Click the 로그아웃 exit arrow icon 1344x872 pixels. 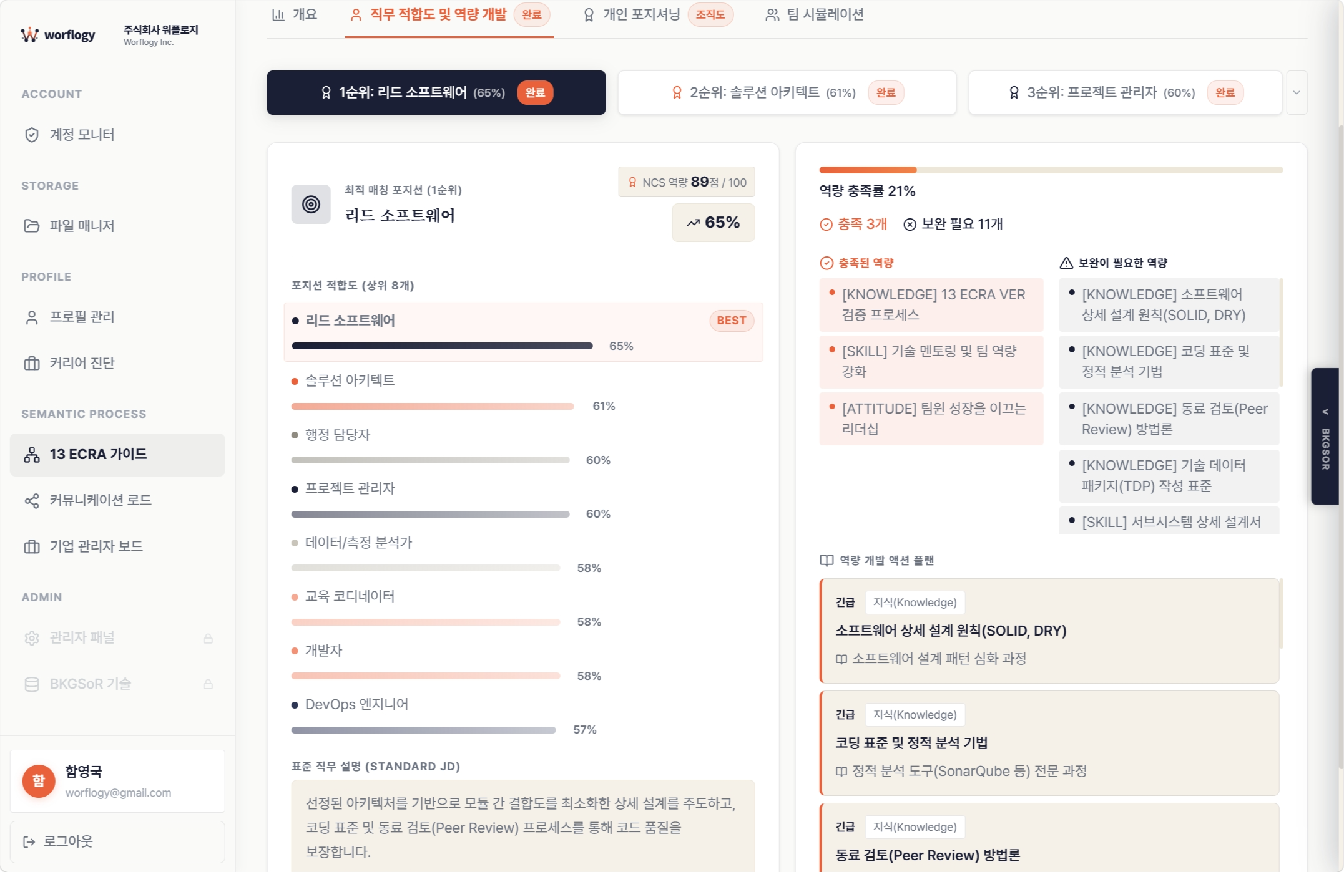click(x=29, y=842)
